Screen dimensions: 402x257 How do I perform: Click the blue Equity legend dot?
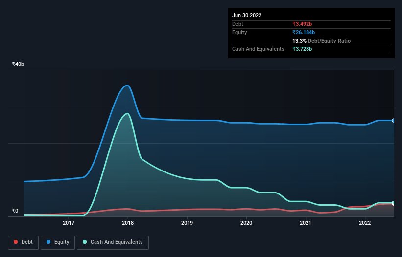[48, 242]
